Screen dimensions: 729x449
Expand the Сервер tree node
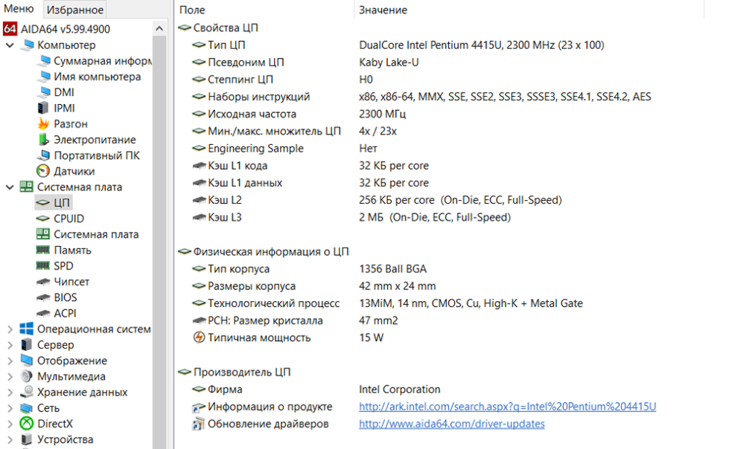coord(10,345)
